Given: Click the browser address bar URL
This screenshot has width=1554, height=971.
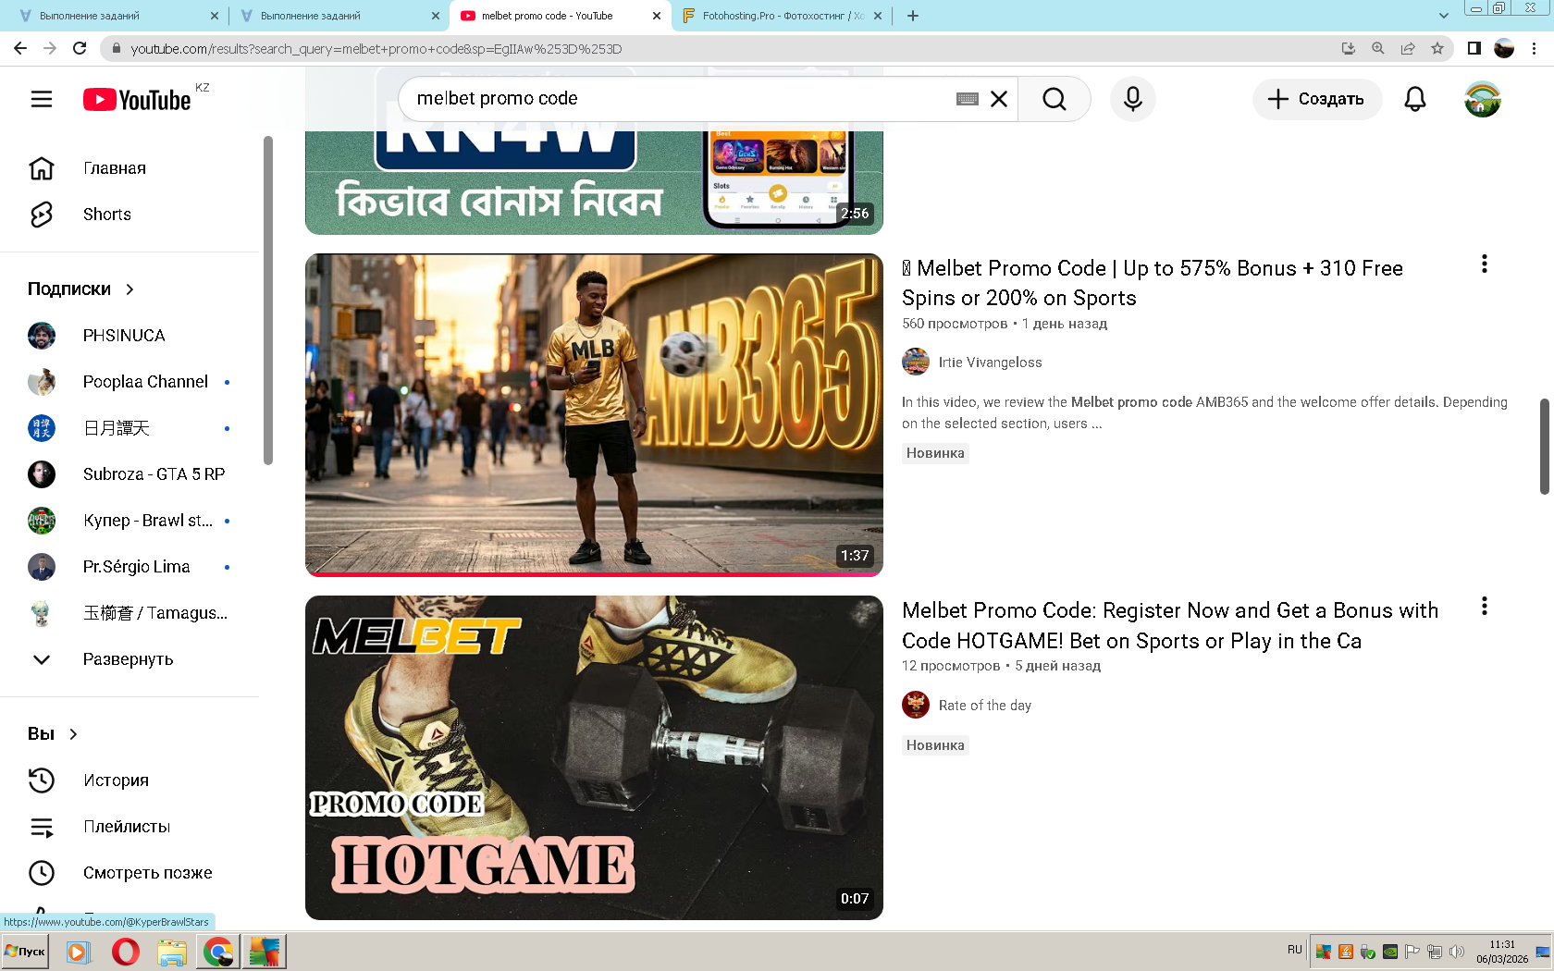Looking at the screenshot, I should click(x=376, y=49).
